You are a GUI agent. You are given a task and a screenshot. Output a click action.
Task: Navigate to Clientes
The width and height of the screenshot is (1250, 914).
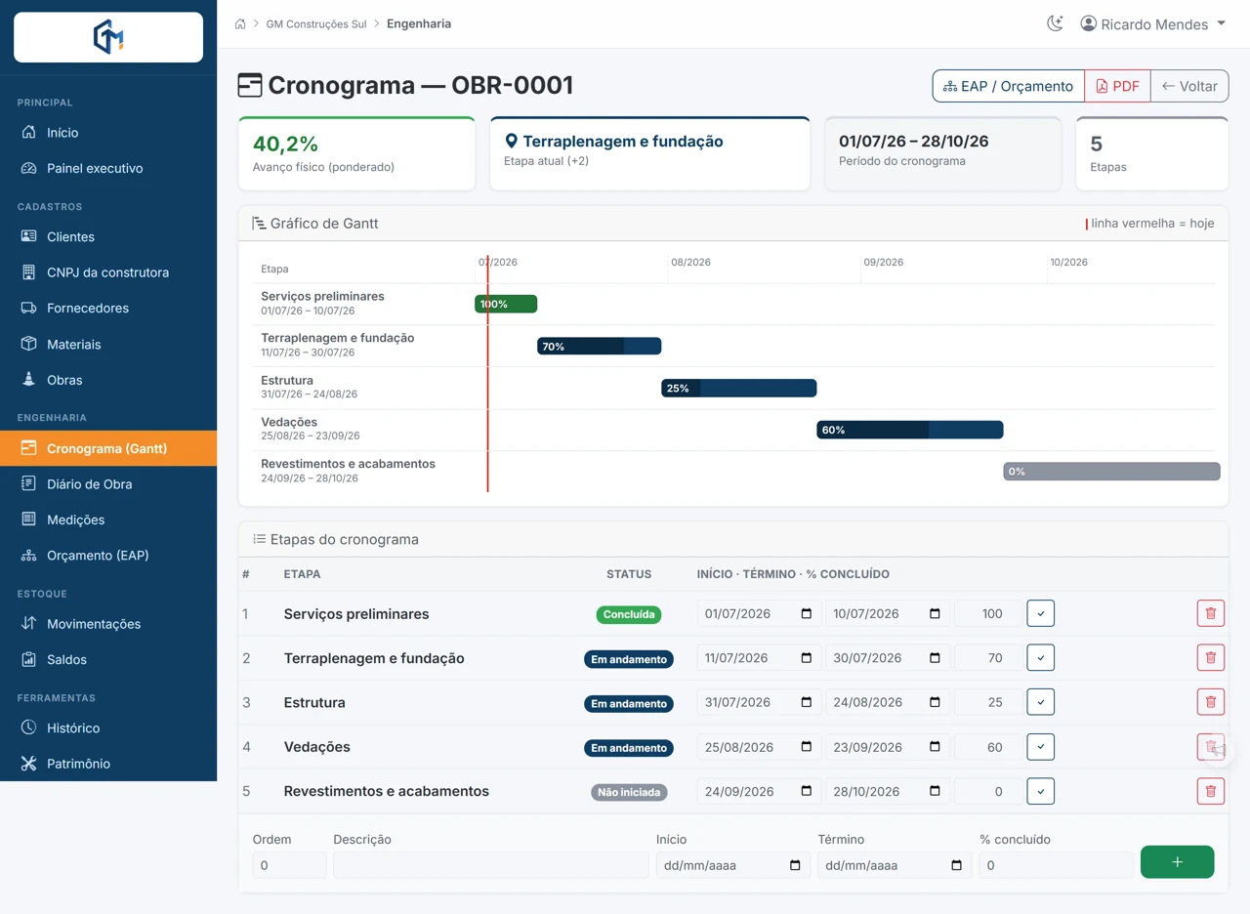pos(108,236)
